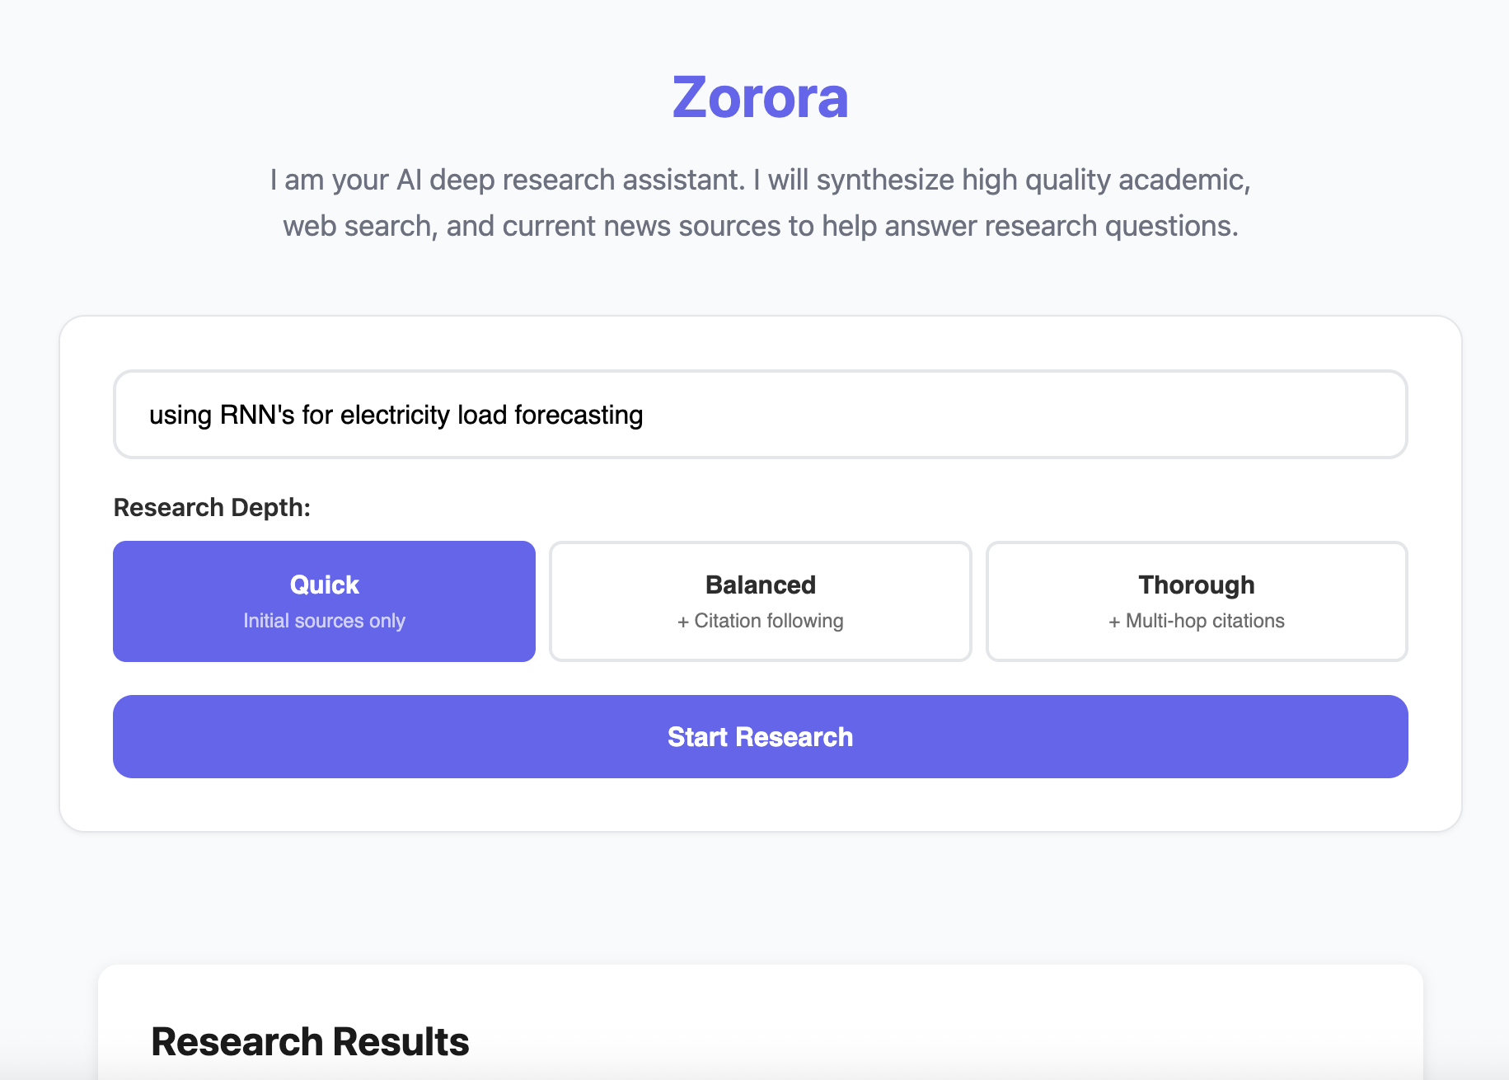Enable citation following via Balanced mode
The width and height of the screenshot is (1509, 1080).
(759, 601)
